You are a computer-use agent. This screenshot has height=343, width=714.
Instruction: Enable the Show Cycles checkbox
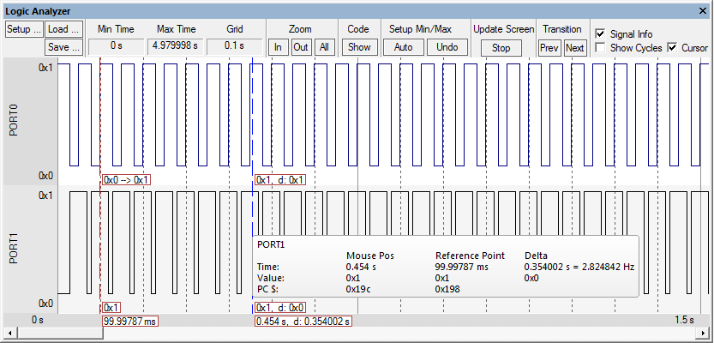coord(600,47)
